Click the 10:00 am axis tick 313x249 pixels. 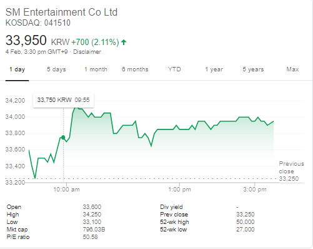[66, 190]
